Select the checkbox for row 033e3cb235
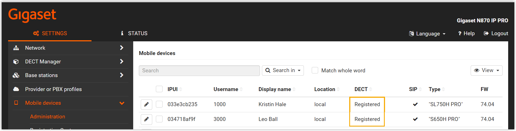The height and width of the screenshot is (131, 516). (159, 104)
